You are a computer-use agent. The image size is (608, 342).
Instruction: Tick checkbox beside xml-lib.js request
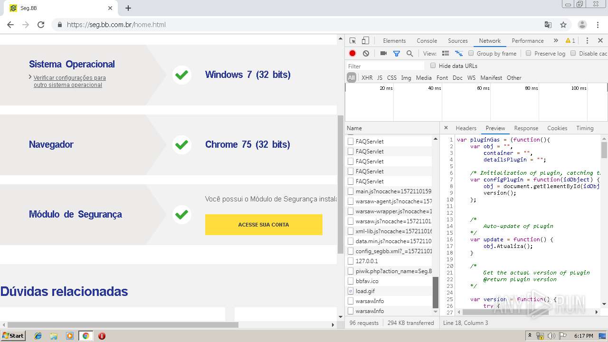coord(351,231)
